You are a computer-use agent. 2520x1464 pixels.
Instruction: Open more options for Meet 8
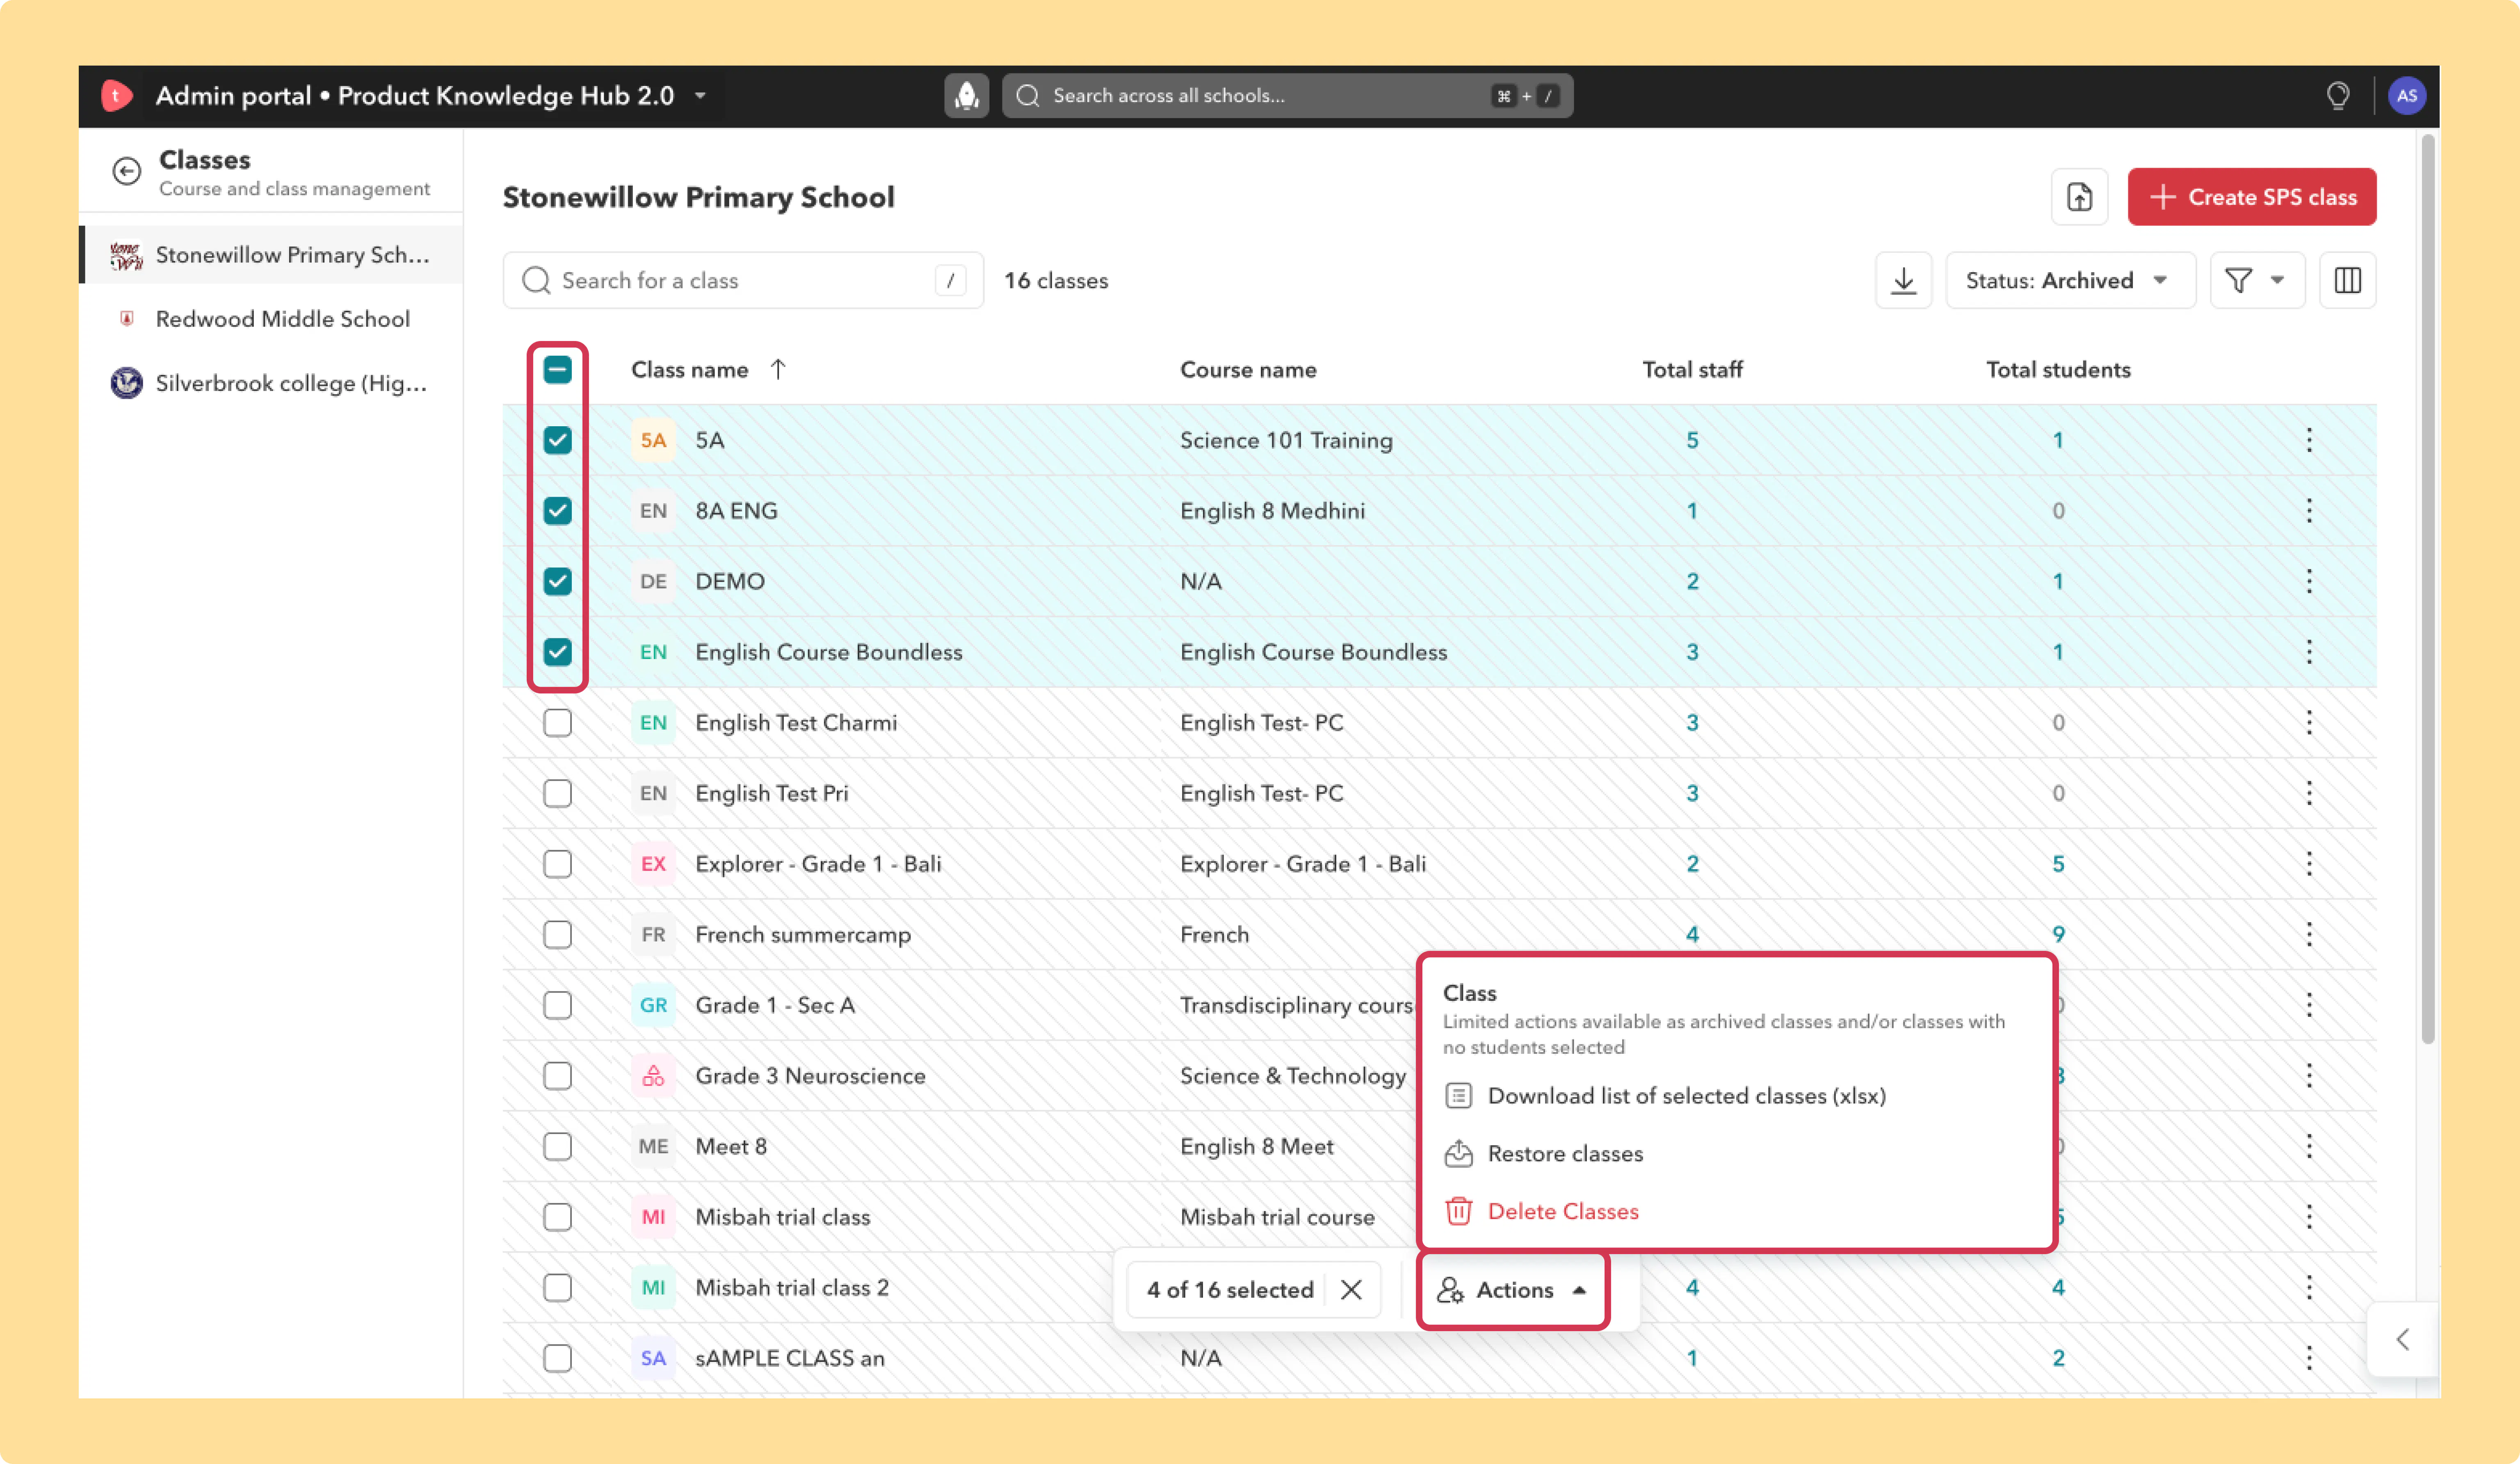pos(2309,1146)
